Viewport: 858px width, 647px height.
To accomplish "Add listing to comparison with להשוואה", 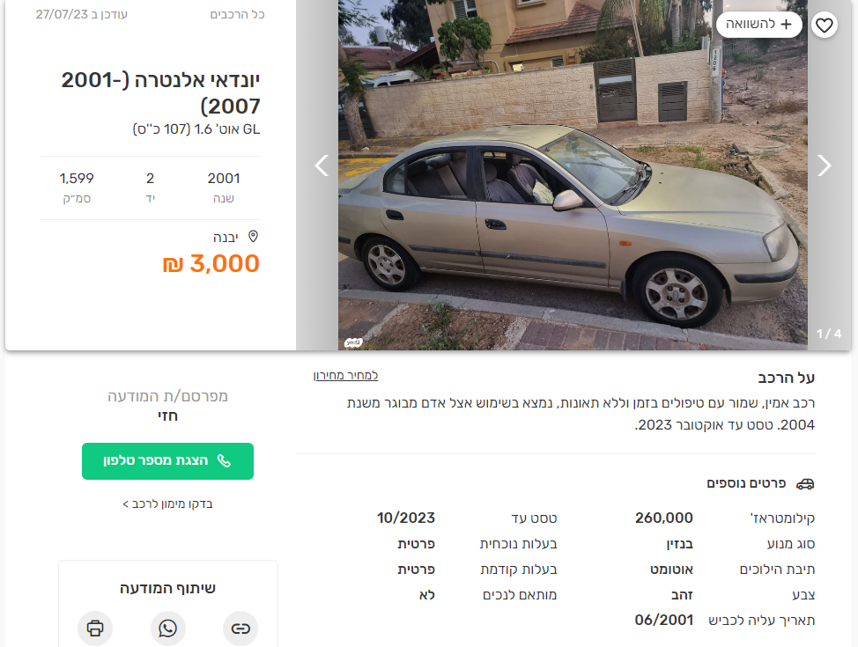I will tap(759, 25).
